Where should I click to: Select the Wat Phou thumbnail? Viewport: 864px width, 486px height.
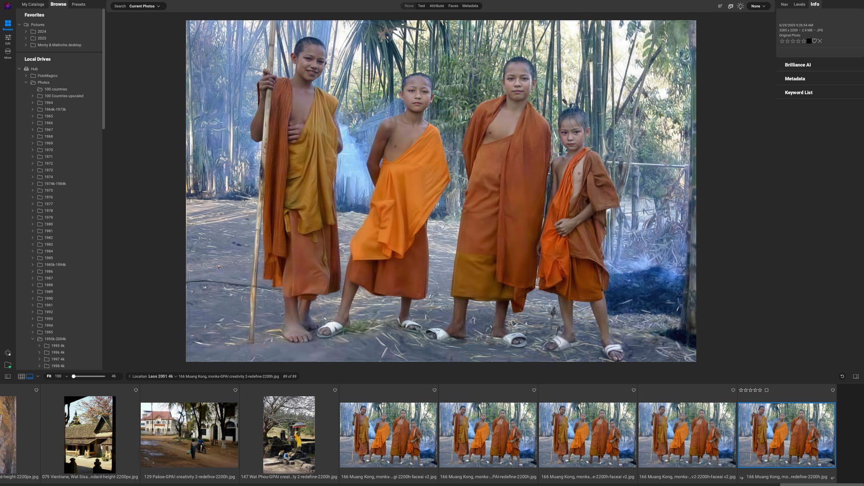click(x=289, y=434)
